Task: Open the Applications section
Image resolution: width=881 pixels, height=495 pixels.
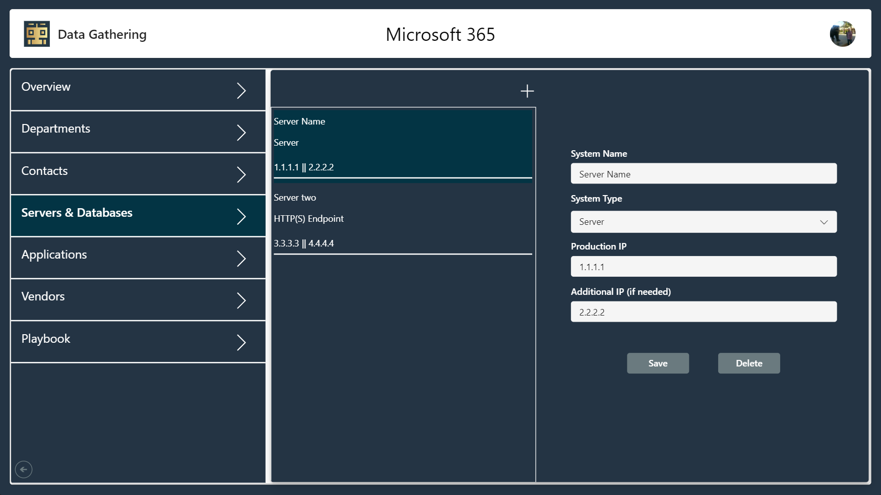Action: (x=138, y=258)
